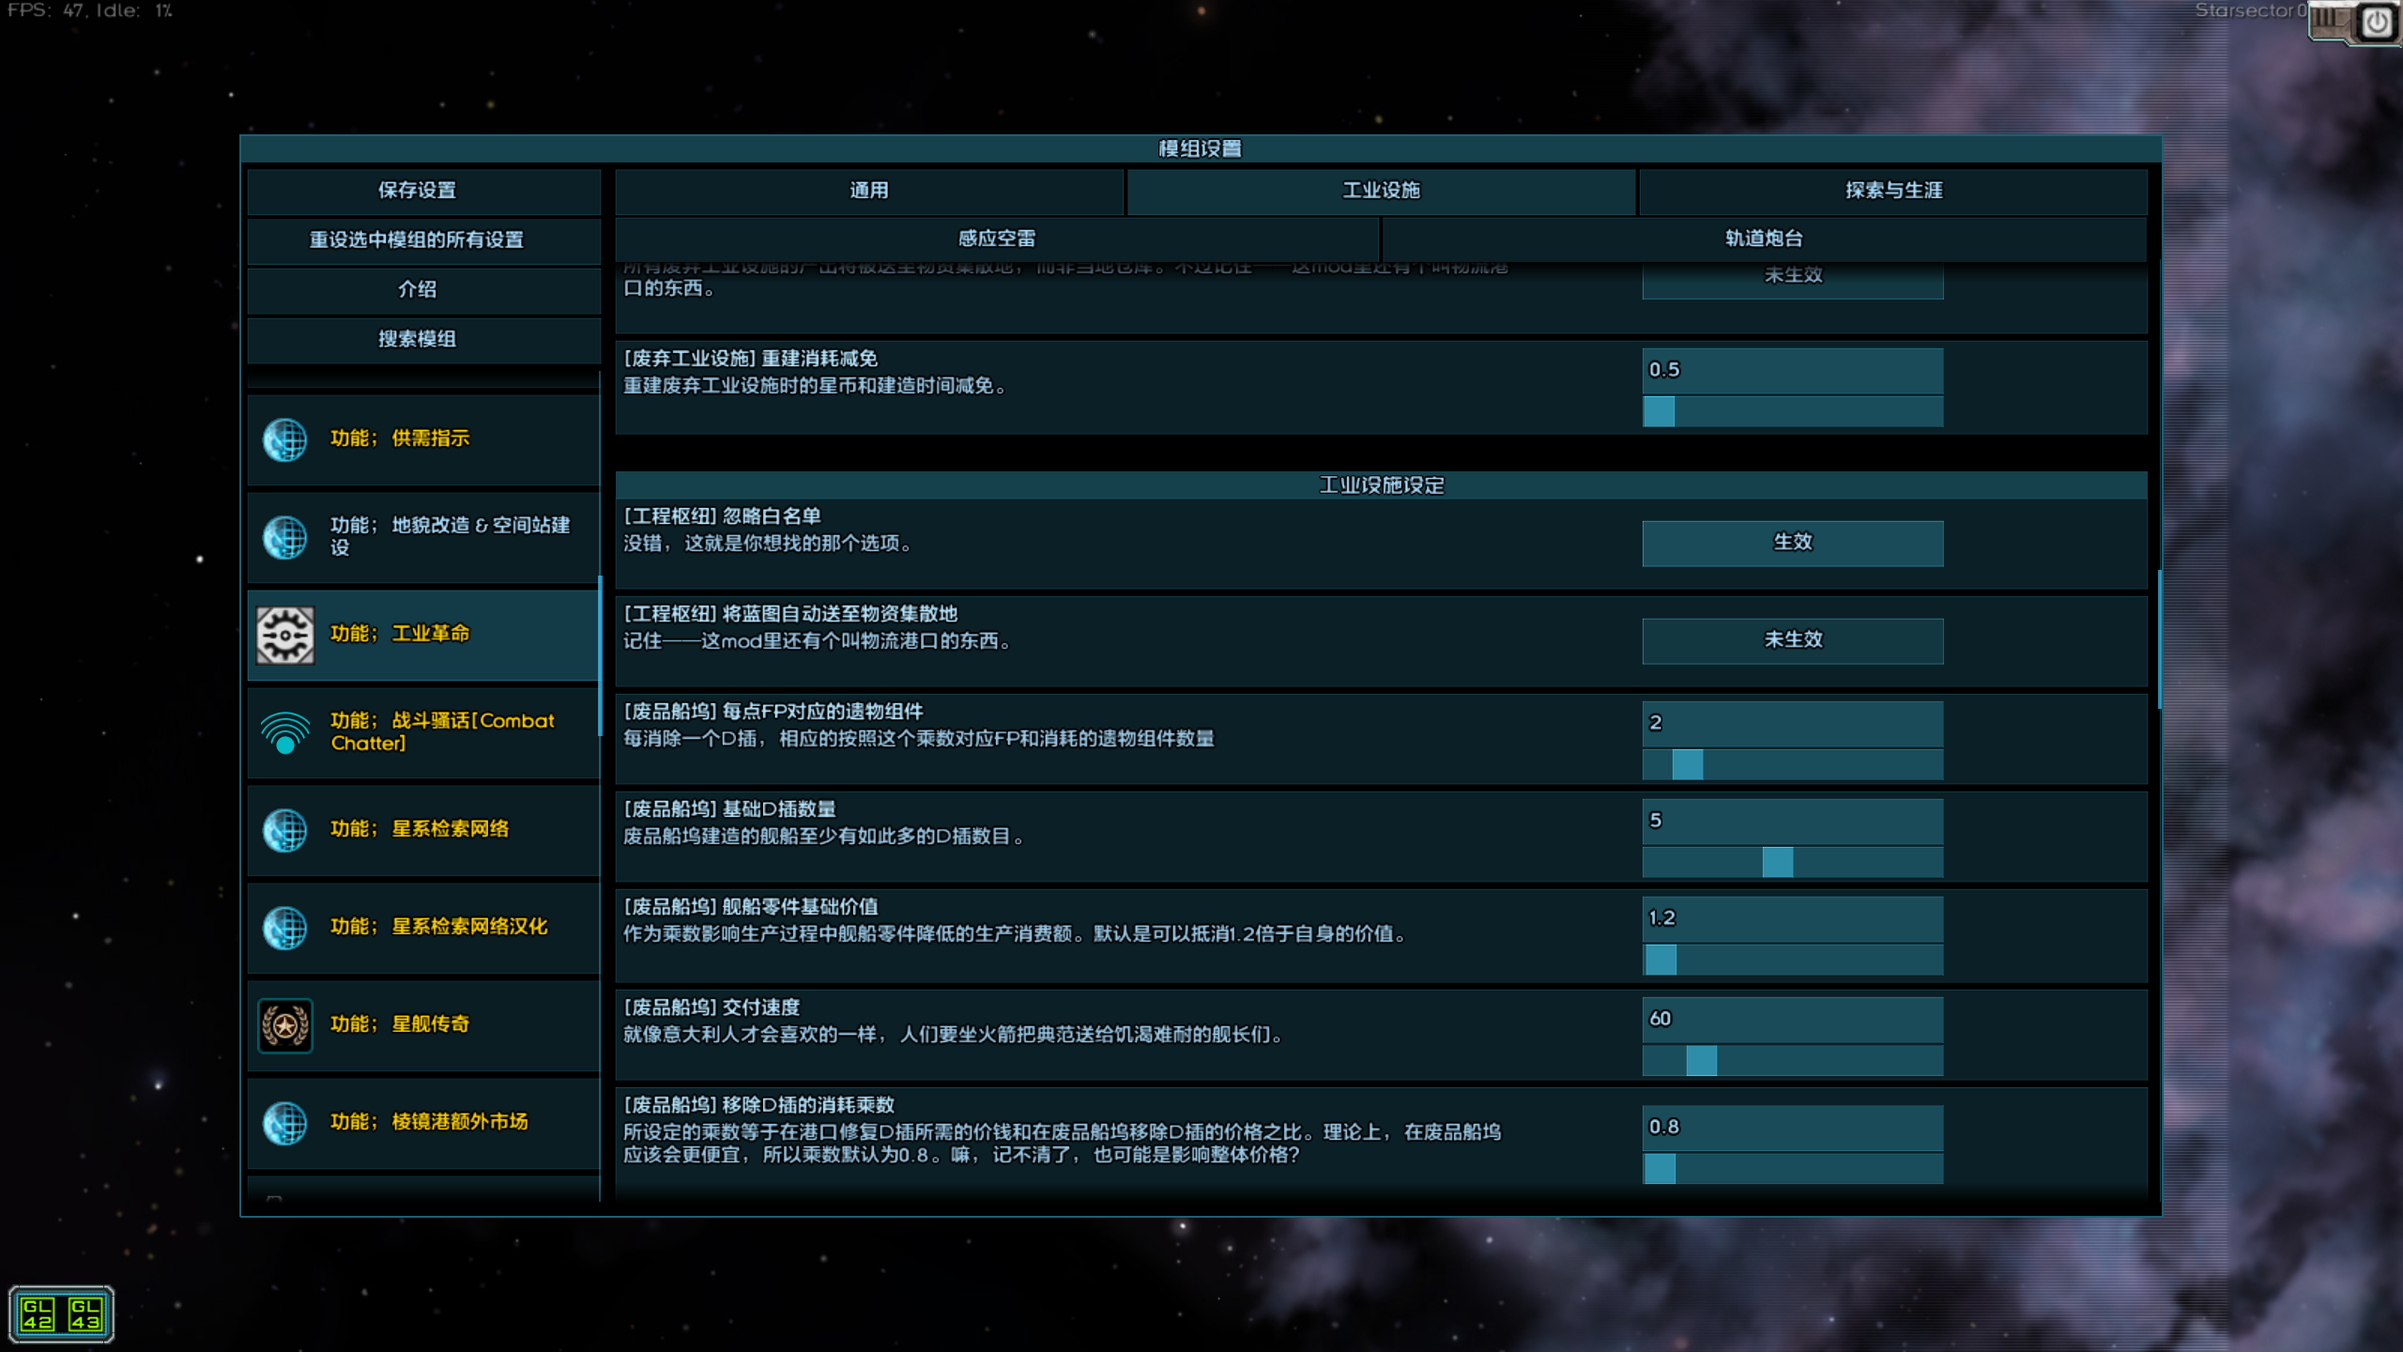Click the globe icon beside 星系检索网络
The height and width of the screenshot is (1352, 2403).
[x=284, y=830]
